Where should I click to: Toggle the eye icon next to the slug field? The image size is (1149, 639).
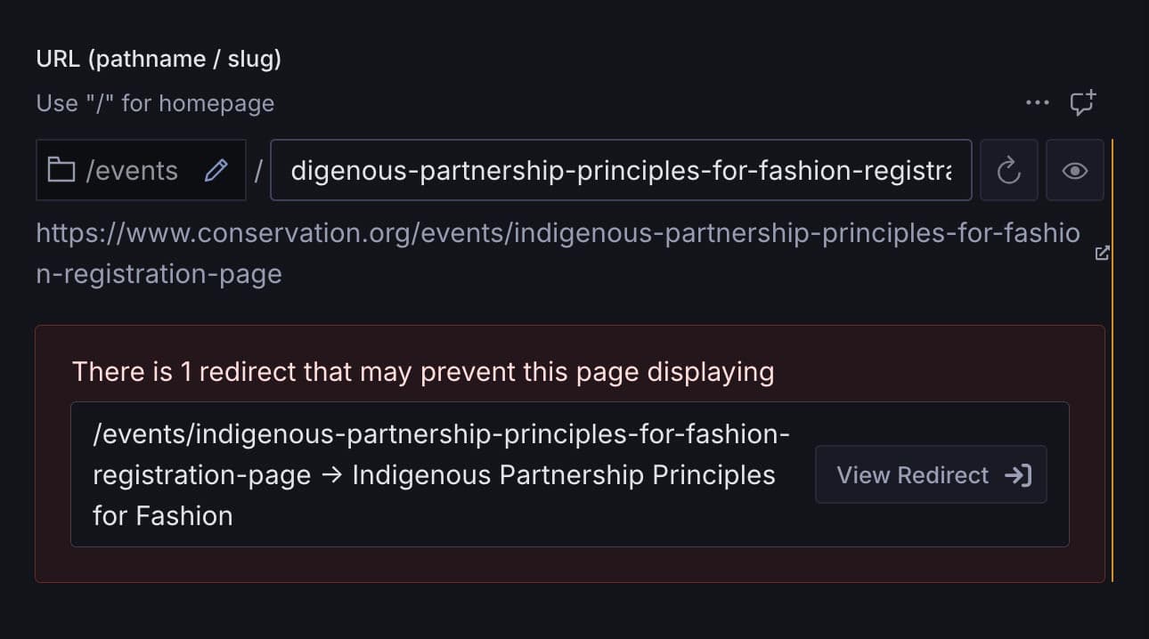click(1074, 170)
